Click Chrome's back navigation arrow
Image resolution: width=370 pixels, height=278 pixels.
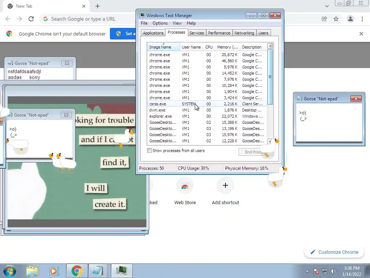8,19
